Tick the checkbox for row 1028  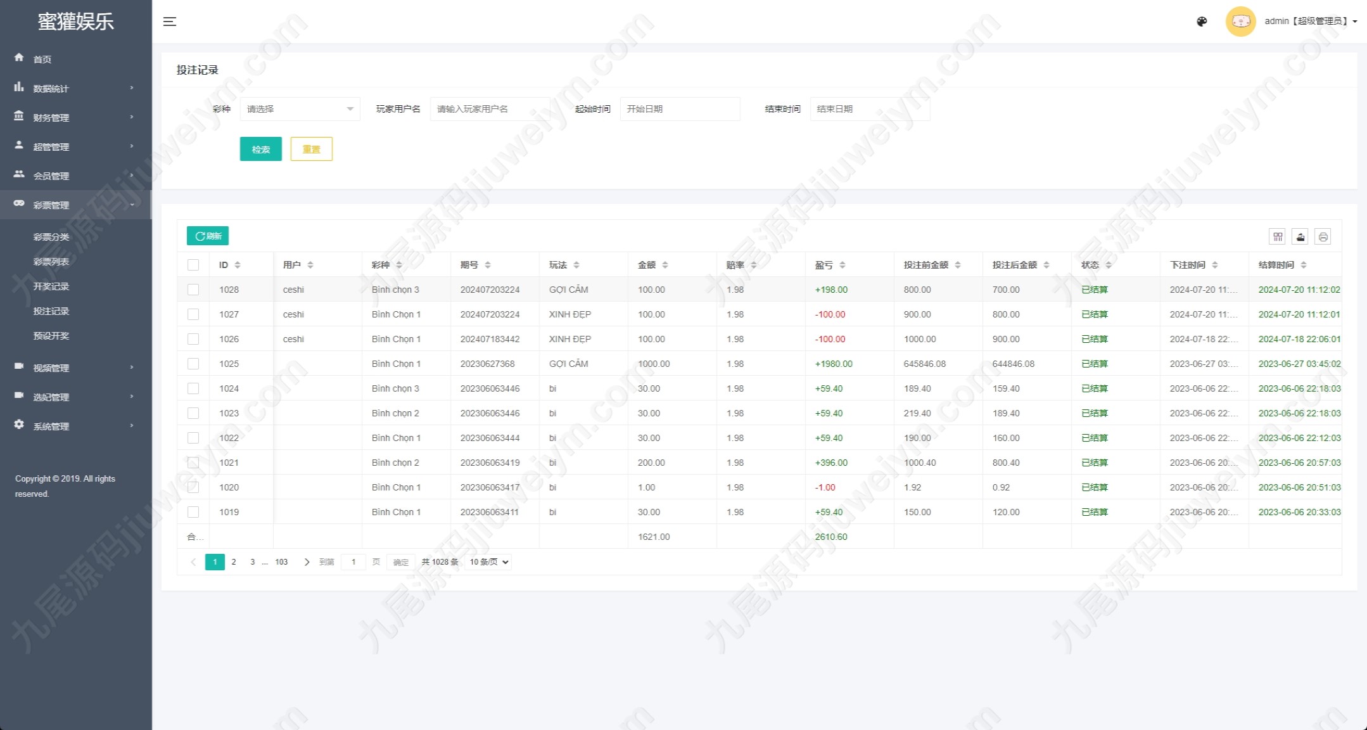193,290
